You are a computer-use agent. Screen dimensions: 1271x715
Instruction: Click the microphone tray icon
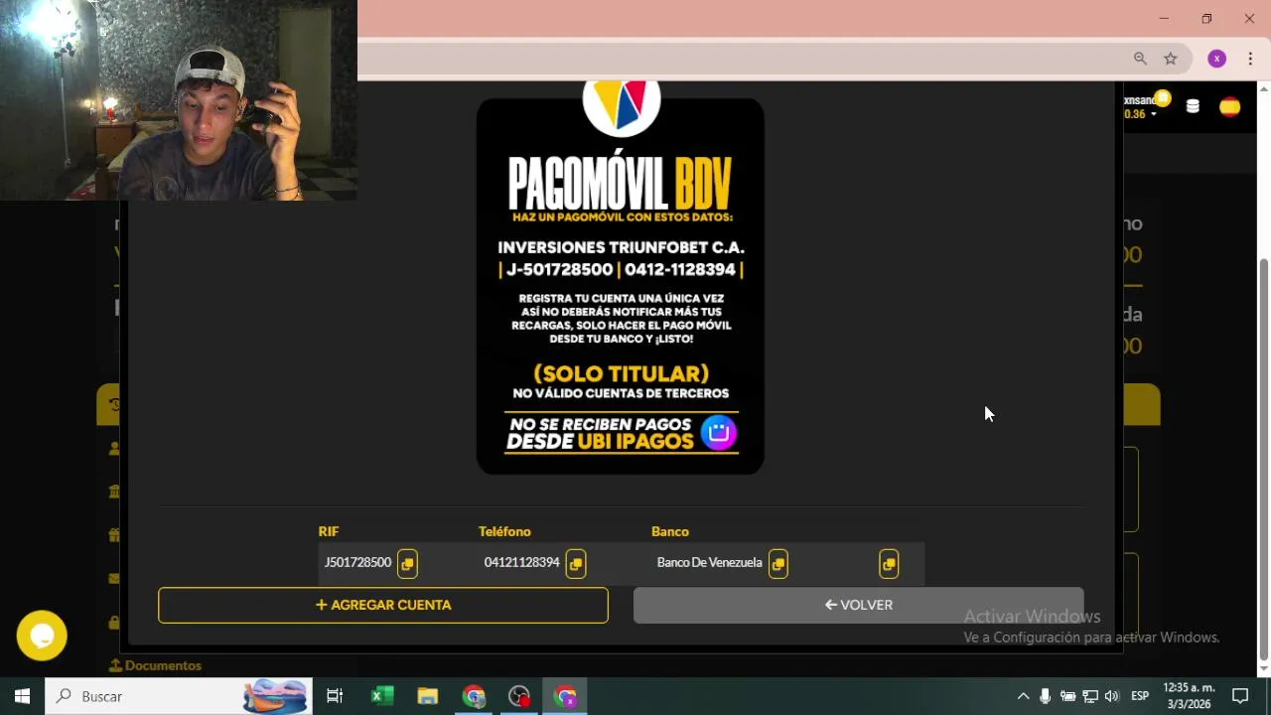point(1045,696)
